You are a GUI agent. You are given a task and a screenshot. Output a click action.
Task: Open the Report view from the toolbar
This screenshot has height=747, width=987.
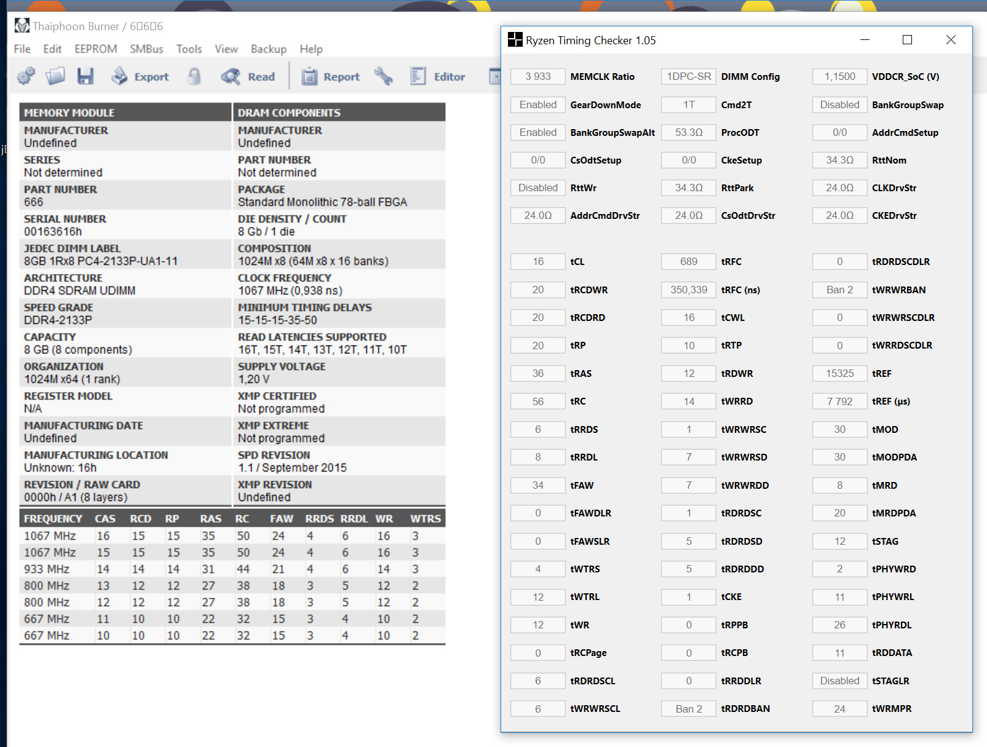[x=330, y=76]
